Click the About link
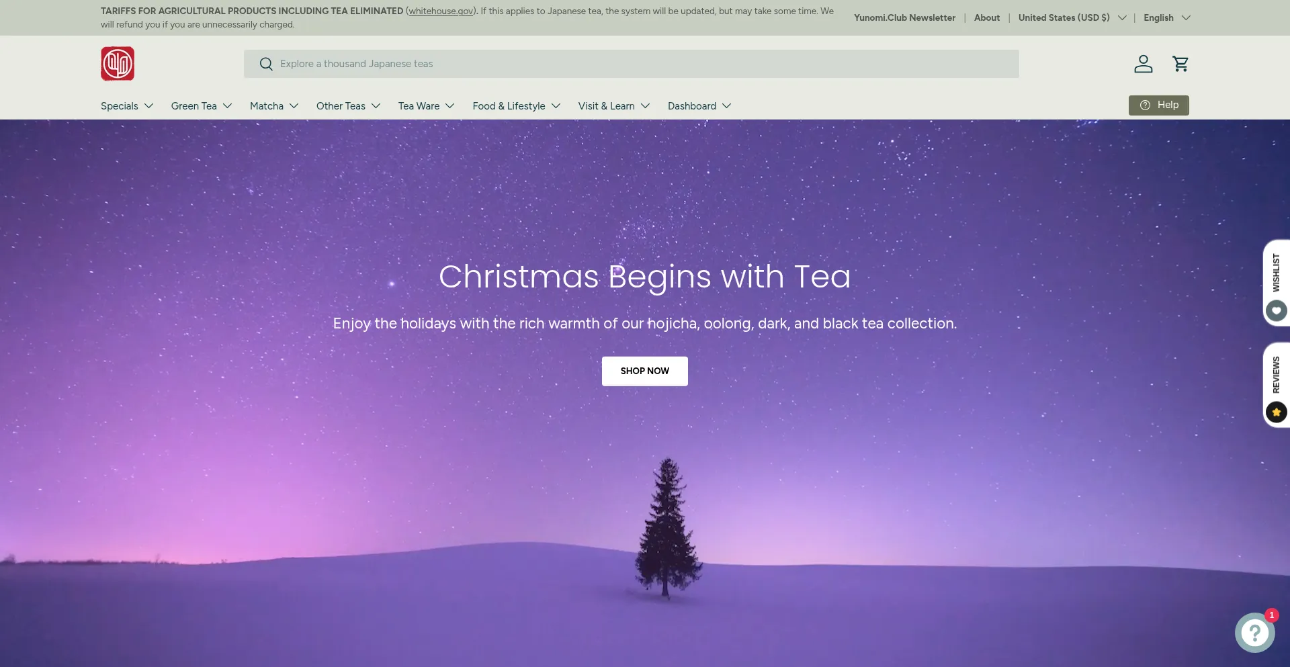 click(x=987, y=18)
